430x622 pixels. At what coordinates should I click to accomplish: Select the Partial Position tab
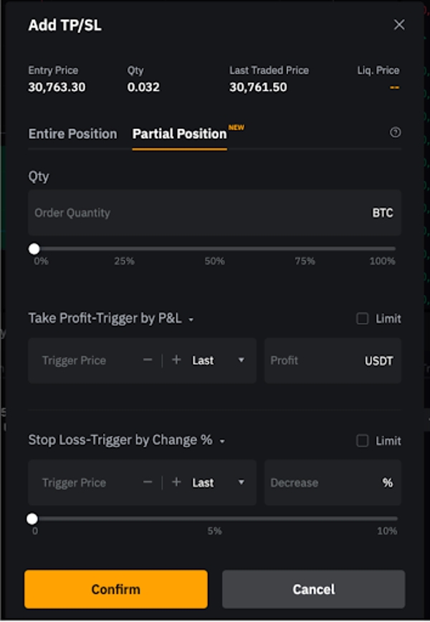coord(179,133)
